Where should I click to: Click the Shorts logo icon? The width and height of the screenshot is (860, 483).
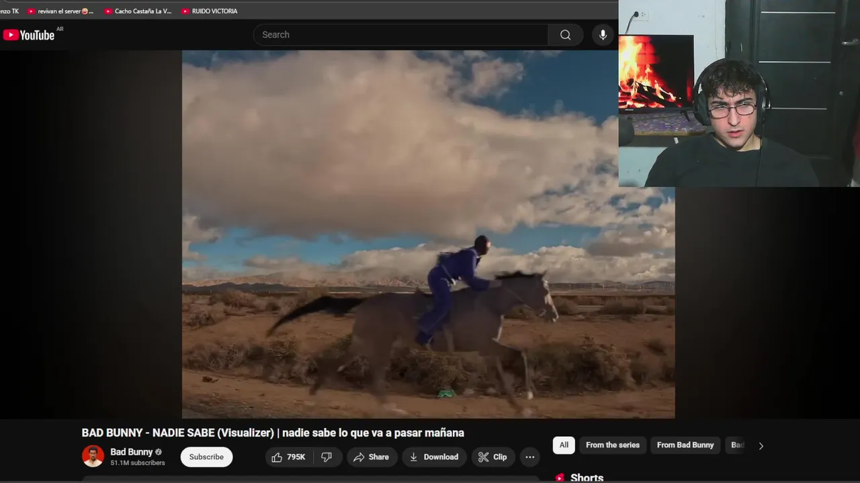(560, 478)
